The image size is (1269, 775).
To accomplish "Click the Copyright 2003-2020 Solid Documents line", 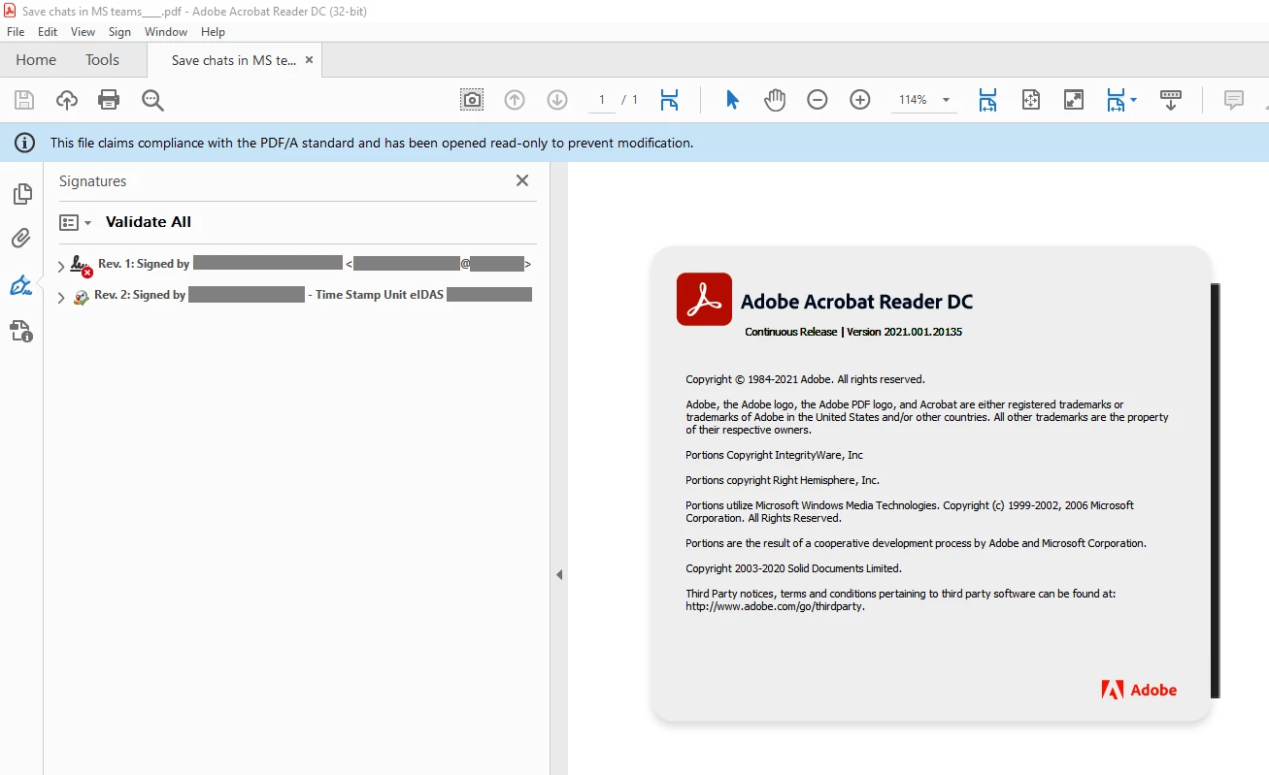I will 793,568.
